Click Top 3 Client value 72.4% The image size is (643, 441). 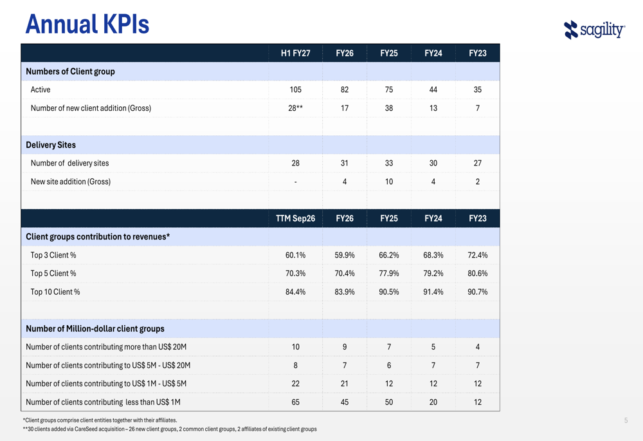click(477, 255)
